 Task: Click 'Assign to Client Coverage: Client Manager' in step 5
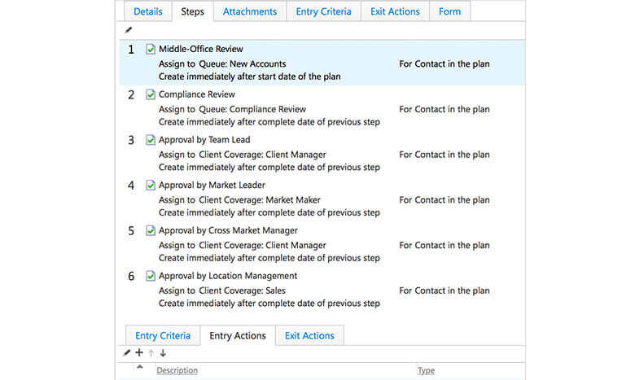tap(242, 245)
